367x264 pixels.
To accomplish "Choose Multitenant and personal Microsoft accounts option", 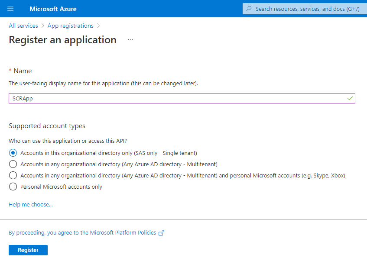I will (x=13, y=175).
